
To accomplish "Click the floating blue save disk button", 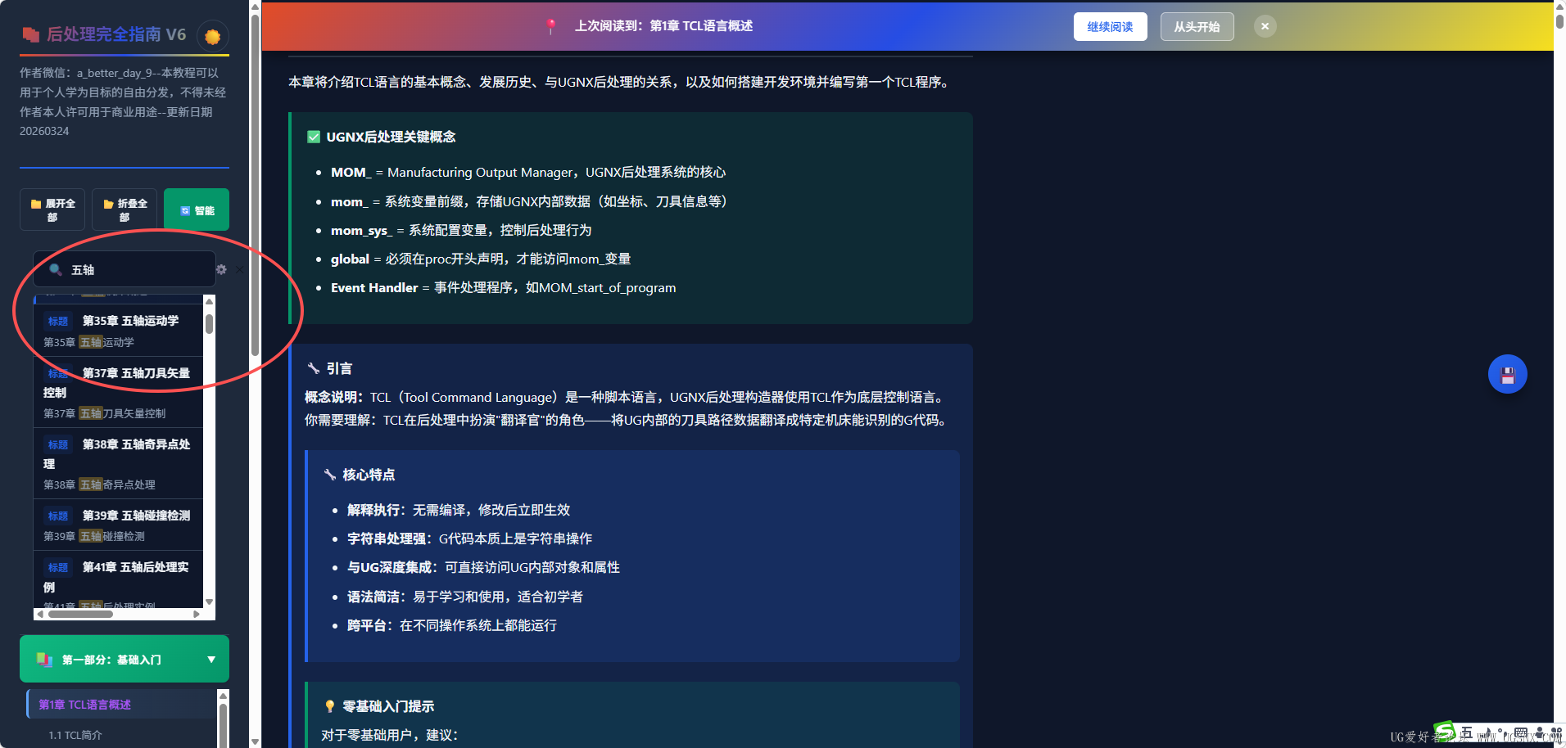I will 1507,375.
